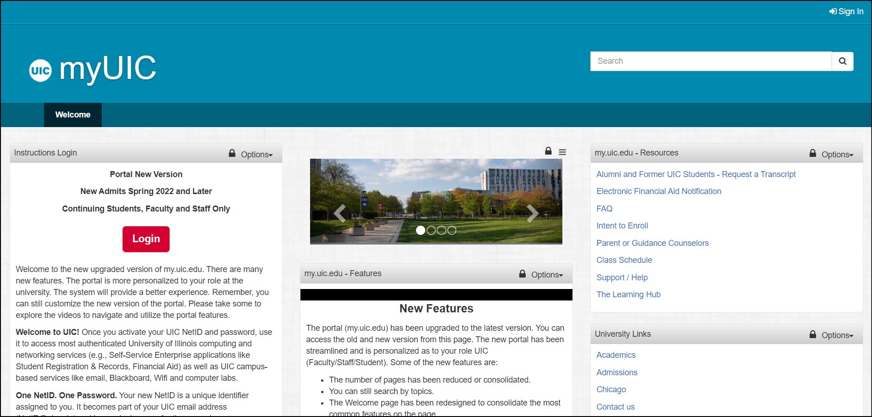This screenshot has width=872, height=417.
Task: Click 'New Admits Spring 2022 and Later' text
Action: tap(146, 191)
